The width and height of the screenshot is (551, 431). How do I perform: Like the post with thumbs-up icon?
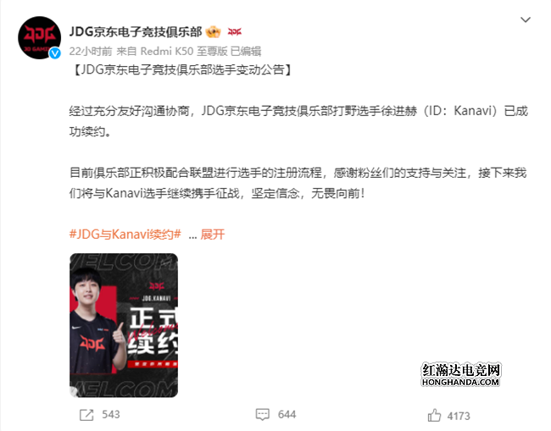tap(434, 415)
